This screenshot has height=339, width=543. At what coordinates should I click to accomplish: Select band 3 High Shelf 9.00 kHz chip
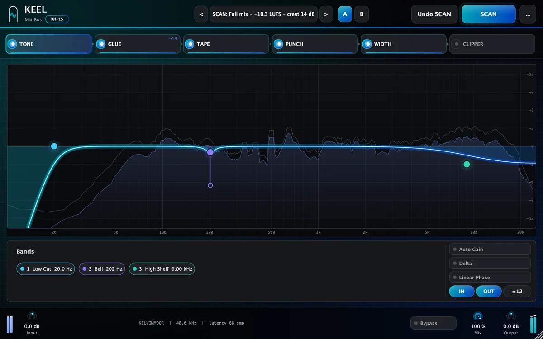click(162, 269)
